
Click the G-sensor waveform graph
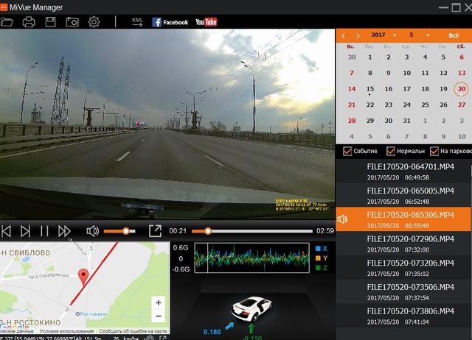point(252,258)
